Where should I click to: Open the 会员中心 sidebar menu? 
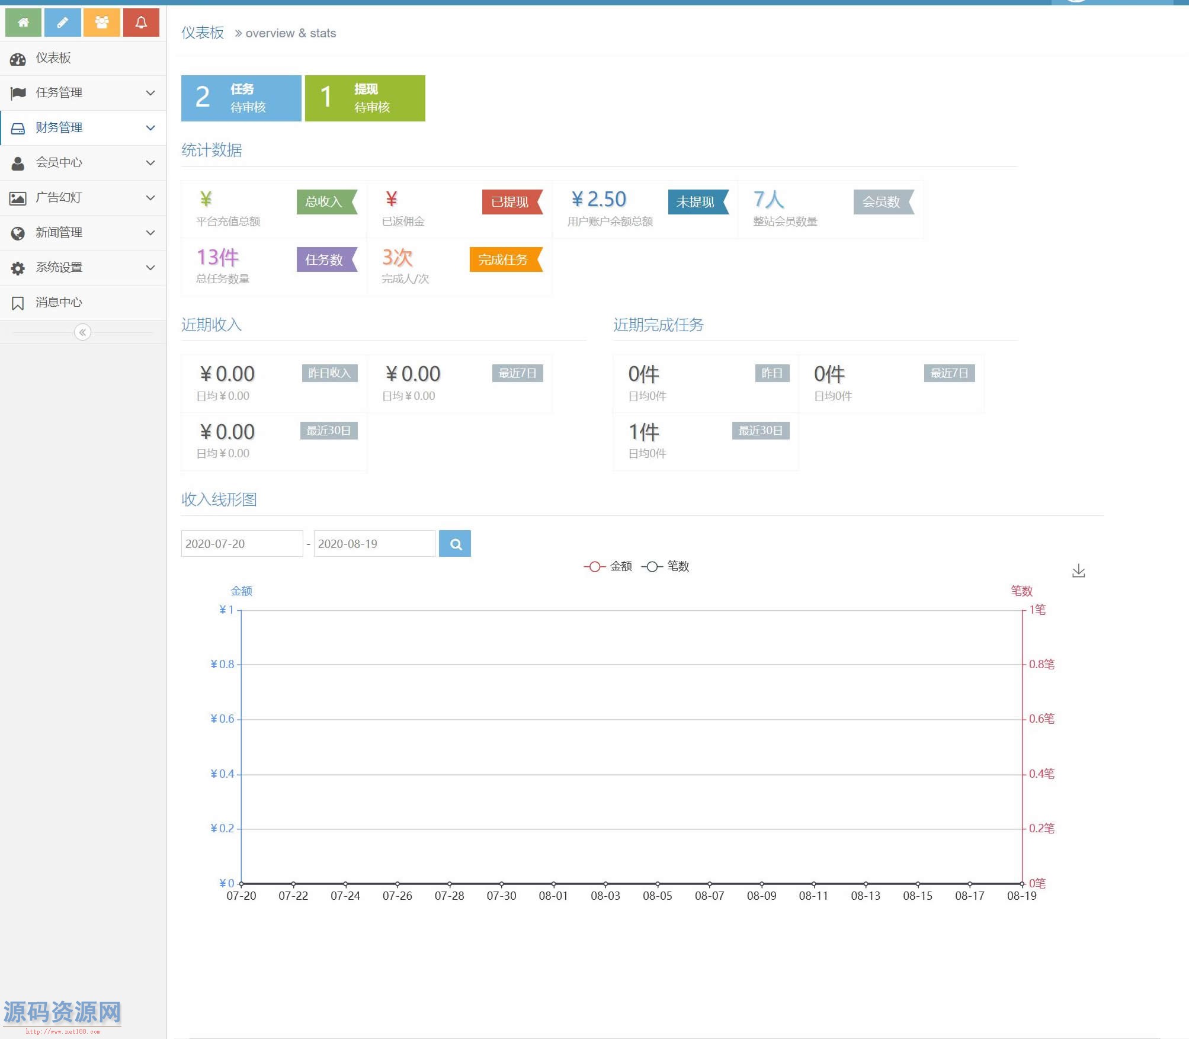(x=59, y=162)
